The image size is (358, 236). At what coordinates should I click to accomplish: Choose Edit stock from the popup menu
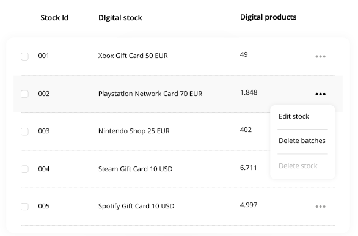click(x=294, y=116)
